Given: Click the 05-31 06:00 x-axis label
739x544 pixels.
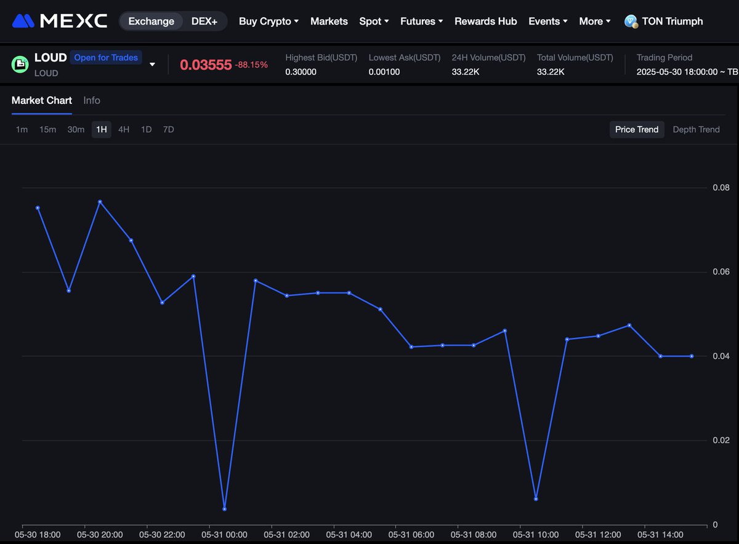Looking at the screenshot, I should pos(411,535).
